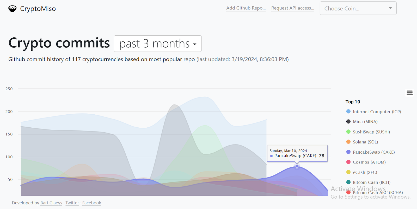Click the eCash (XEC) yellow legend dot
Image resolution: width=417 pixels, height=209 pixels.
pos(348,172)
